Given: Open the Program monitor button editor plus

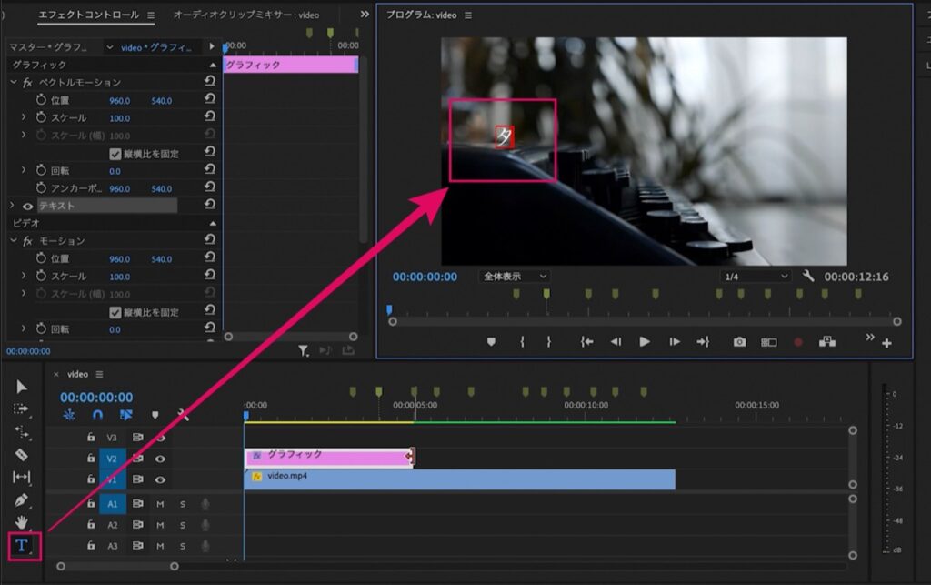Looking at the screenshot, I should [x=886, y=343].
